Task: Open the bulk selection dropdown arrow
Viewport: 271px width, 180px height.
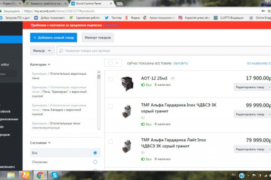Action: click(117, 63)
